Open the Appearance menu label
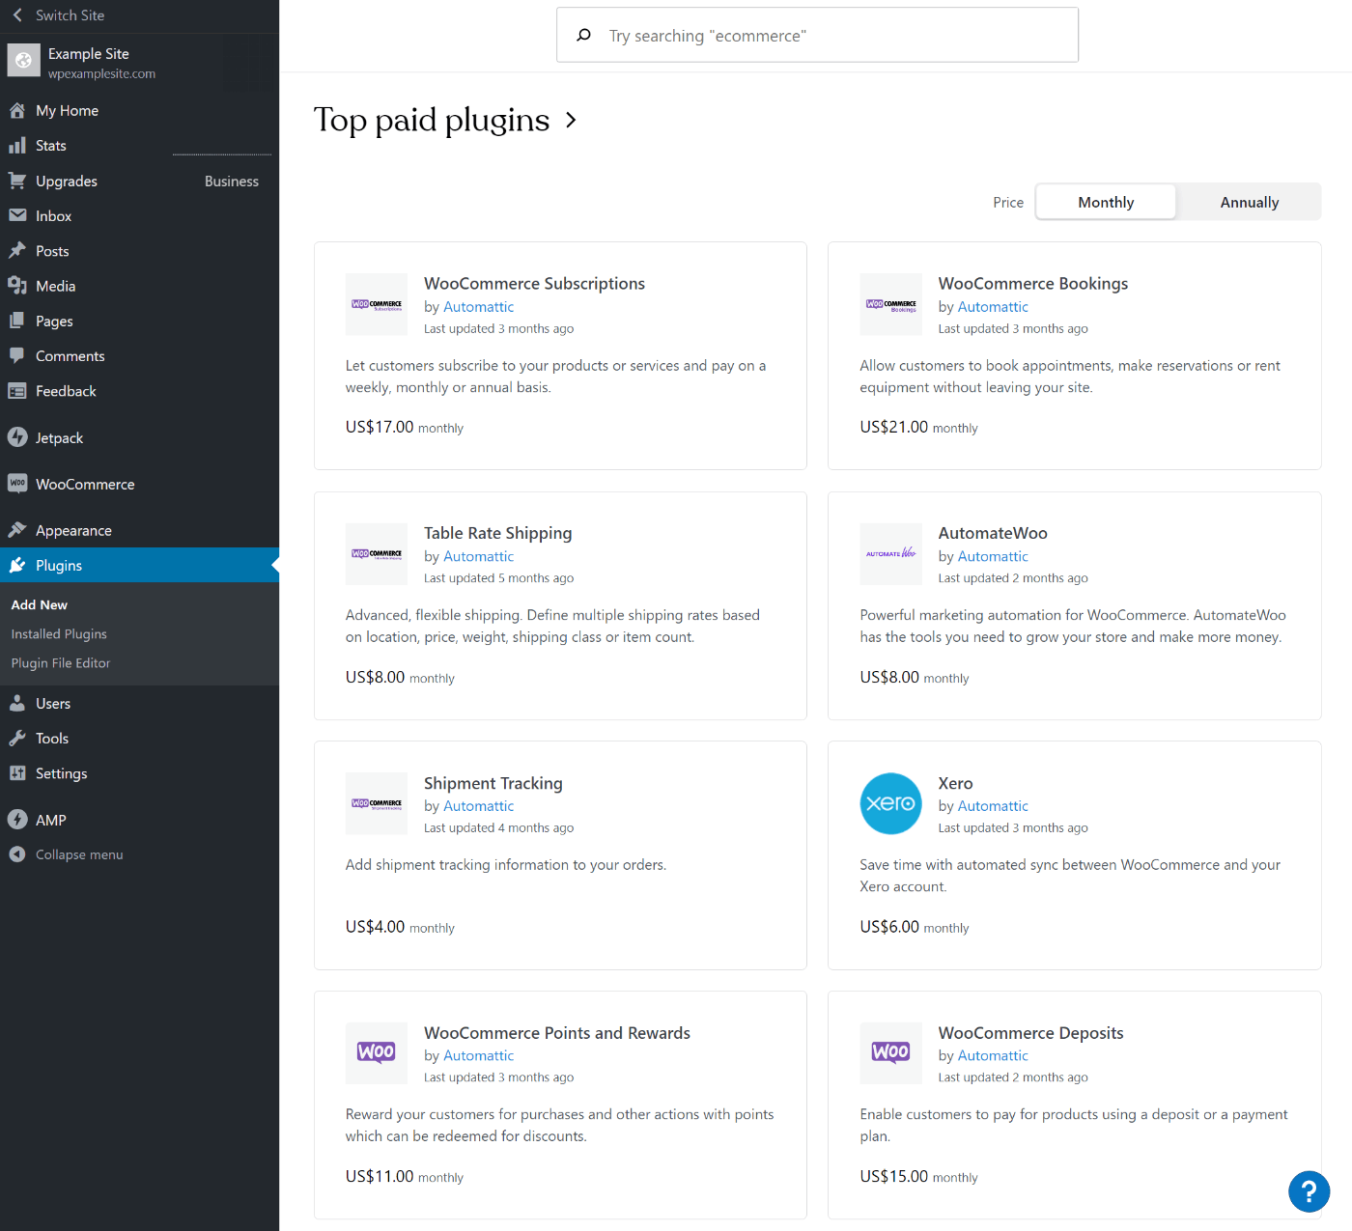The width and height of the screenshot is (1352, 1231). [x=73, y=530]
